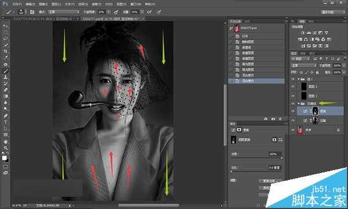Add an Invert adjustment

coord(303,46)
